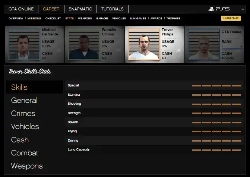Show the Crimes stats category

click(23, 113)
